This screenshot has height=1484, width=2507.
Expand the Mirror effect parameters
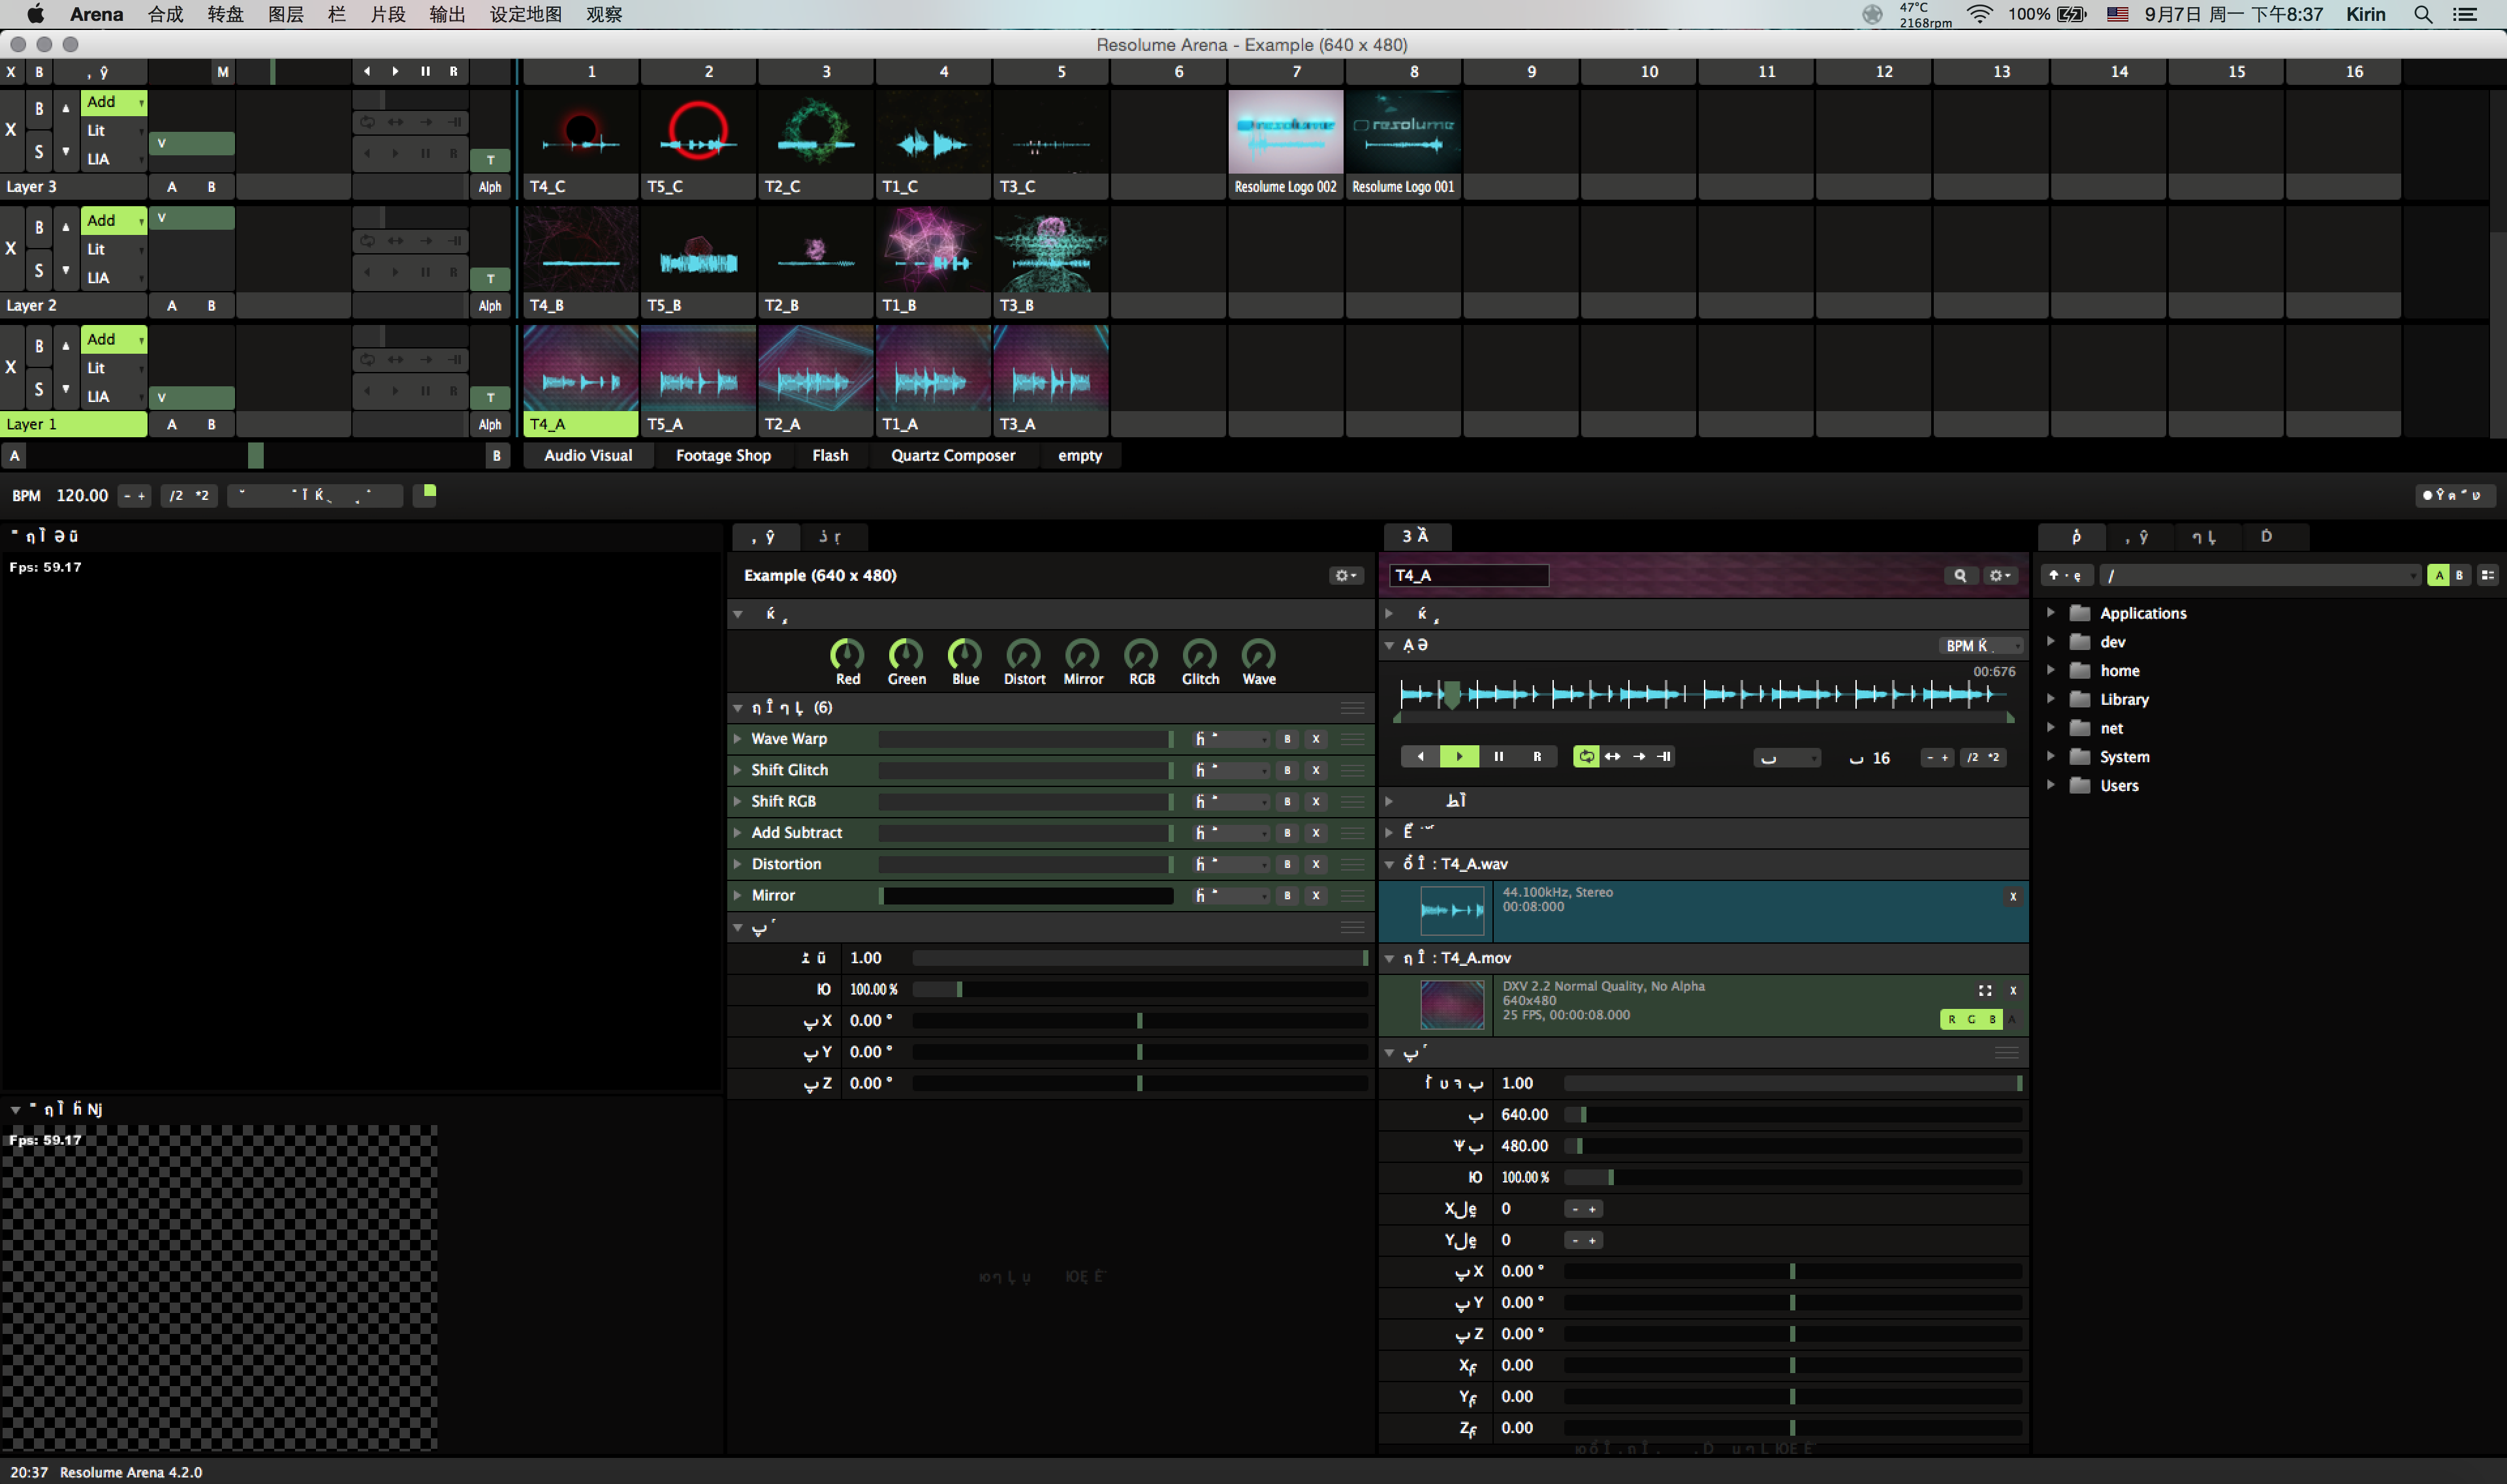pos(738,895)
